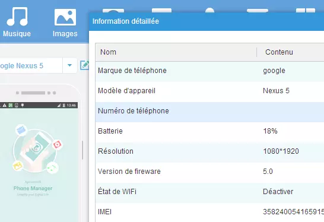This screenshot has width=324, height=222.
Task: Select the Google Nexus 5 device field
Action: [x=31, y=65]
